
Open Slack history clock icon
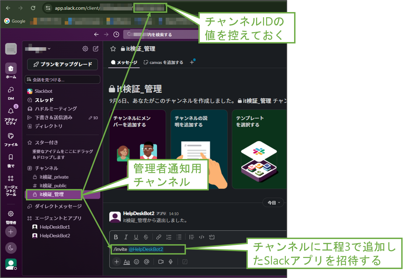pyautogui.click(x=116, y=34)
